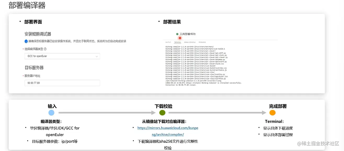Click the 工具部署成功 status message
The width and height of the screenshot is (344, 151).
pos(187,34)
